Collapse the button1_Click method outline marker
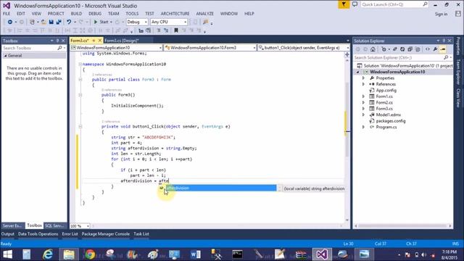The height and width of the screenshot is (261, 464). (80, 127)
